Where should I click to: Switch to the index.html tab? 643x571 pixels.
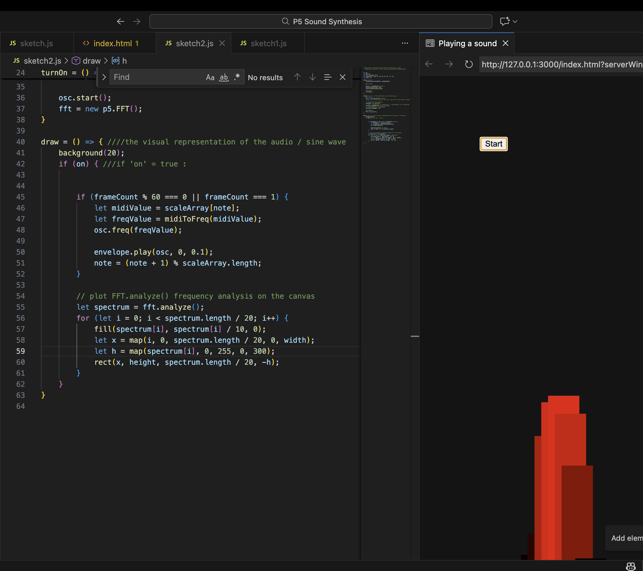(x=112, y=43)
